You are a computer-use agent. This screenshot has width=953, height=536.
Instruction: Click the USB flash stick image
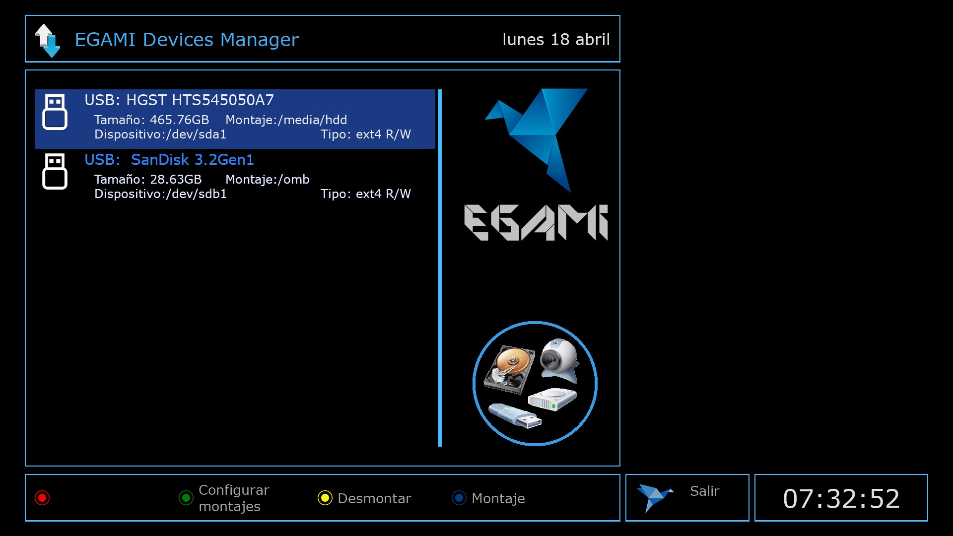(515, 415)
